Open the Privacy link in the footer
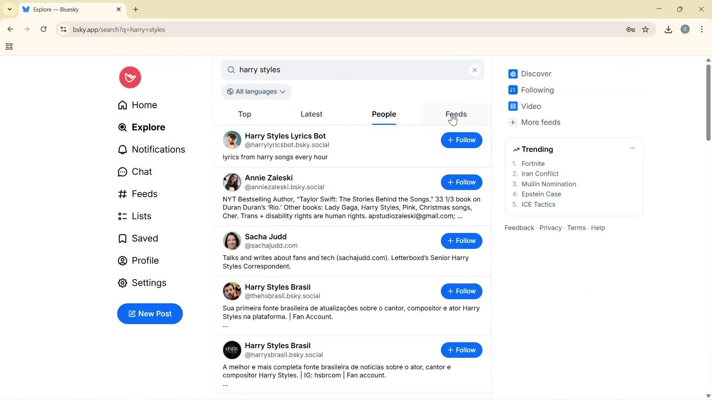This screenshot has width=712, height=400. [x=550, y=228]
